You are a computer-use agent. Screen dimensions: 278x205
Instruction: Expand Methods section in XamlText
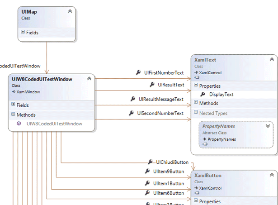[x=196, y=103]
